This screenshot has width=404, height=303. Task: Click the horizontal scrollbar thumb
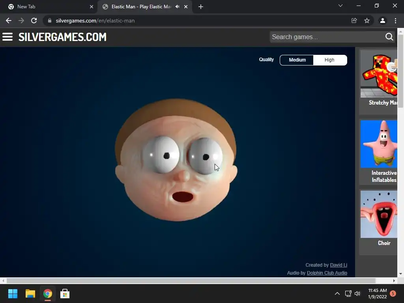pos(191,281)
